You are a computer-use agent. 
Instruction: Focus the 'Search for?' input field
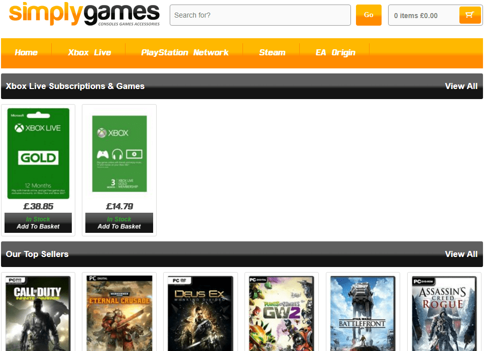(260, 15)
